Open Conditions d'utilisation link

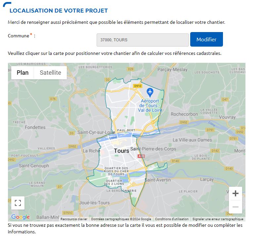click(x=172, y=219)
